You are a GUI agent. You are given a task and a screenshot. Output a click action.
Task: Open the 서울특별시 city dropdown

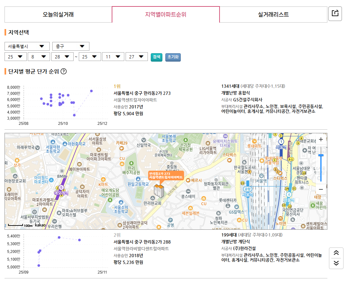click(27, 46)
